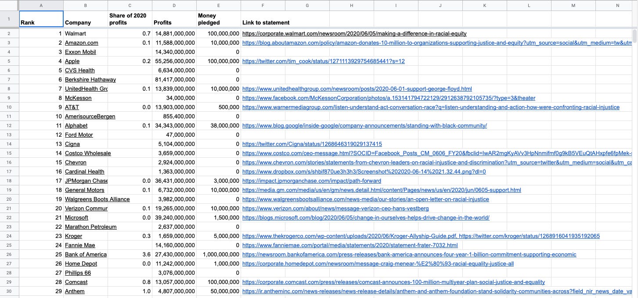Select Apple profits 55,256,000,000
Viewport: 638px width, 298px height.
(174, 61)
